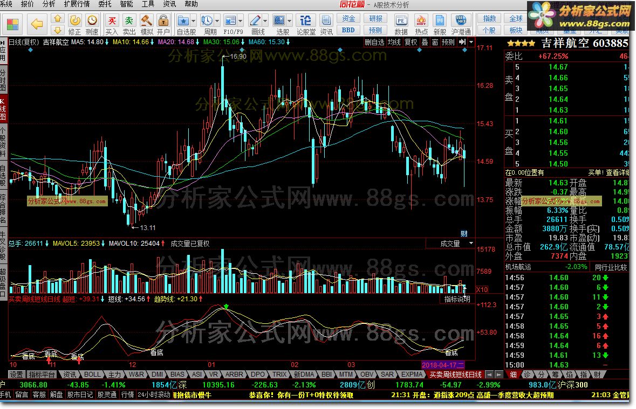The height and width of the screenshot is (409, 636).
Task: Select the 诊 diagnosis tab
Action: [x=527, y=374]
